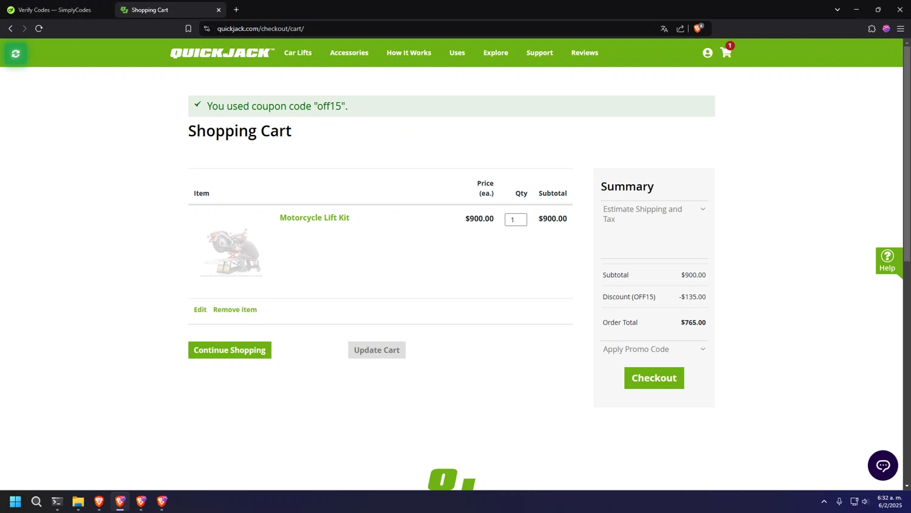Screen dimensions: 911x513
Task: Open the shopping cart icon
Action: (x=726, y=52)
